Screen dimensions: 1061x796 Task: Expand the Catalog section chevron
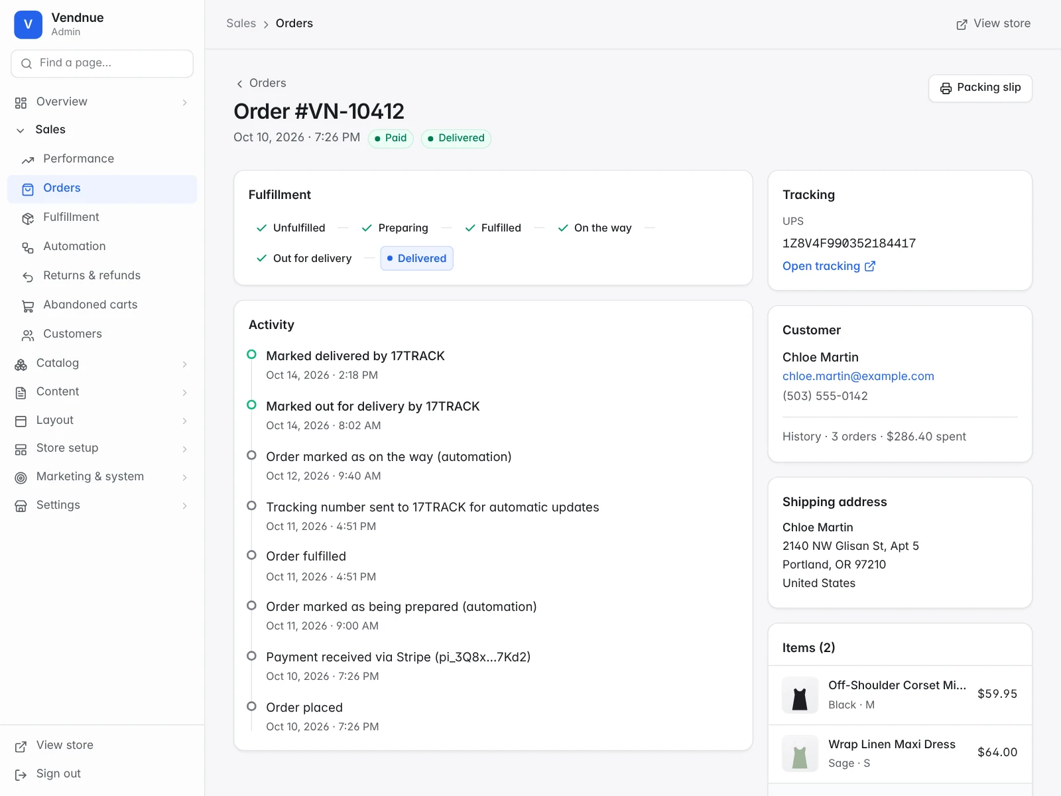click(x=185, y=364)
